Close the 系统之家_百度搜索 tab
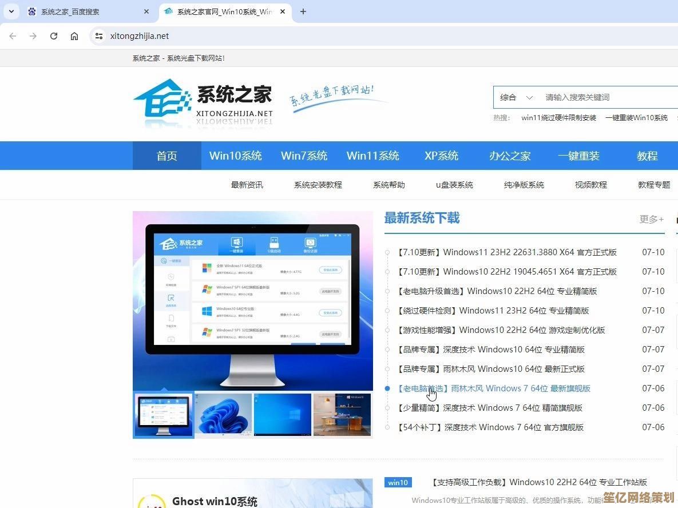Screen dimensions: 678x508 [146, 11]
